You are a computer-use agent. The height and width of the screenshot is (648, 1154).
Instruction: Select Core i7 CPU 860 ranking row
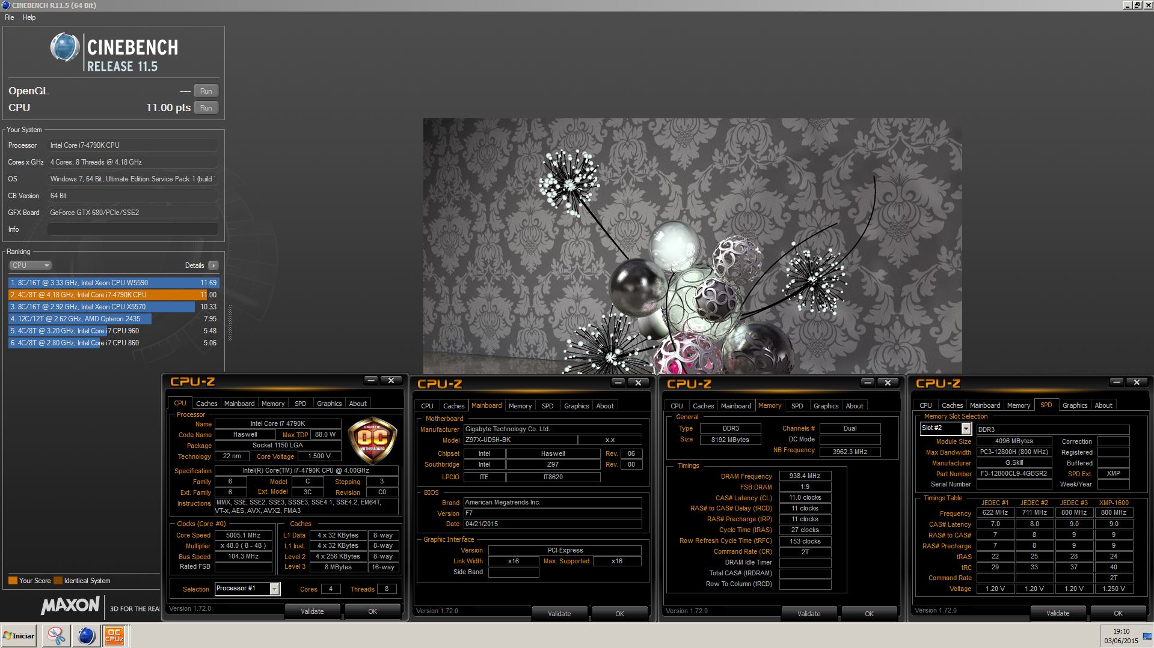click(x=114, y=343)
